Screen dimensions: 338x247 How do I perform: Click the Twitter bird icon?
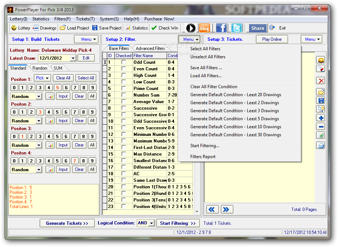[x=237, y=28]
